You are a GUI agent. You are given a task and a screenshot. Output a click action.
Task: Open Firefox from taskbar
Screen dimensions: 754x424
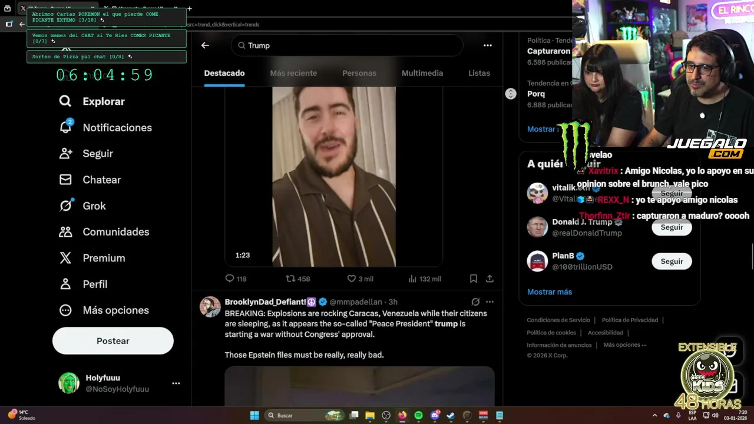tap(402, 415)
